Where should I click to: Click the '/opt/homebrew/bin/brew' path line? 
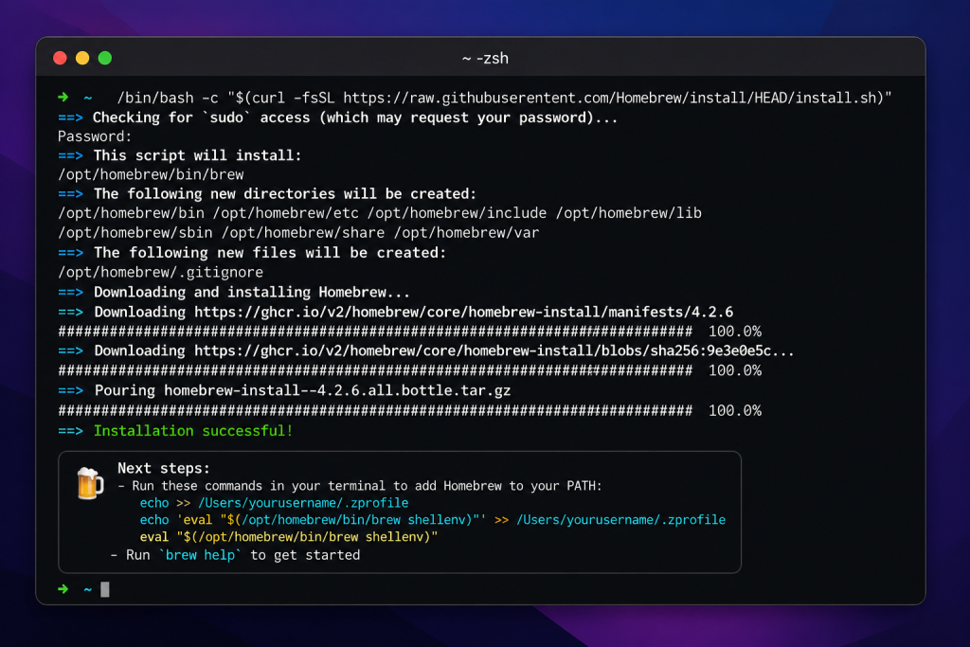coord(151,174)
